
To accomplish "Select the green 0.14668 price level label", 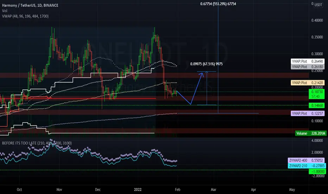I will [x=317, y=105].
